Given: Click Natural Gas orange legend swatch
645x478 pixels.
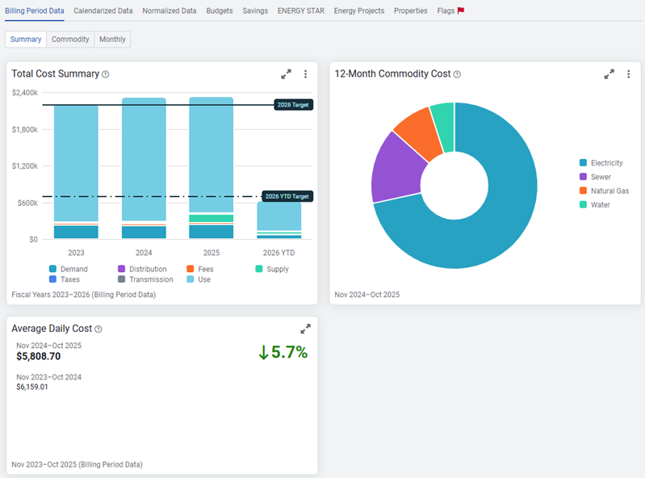Looking at the screenshot, I should coord(583,191).
